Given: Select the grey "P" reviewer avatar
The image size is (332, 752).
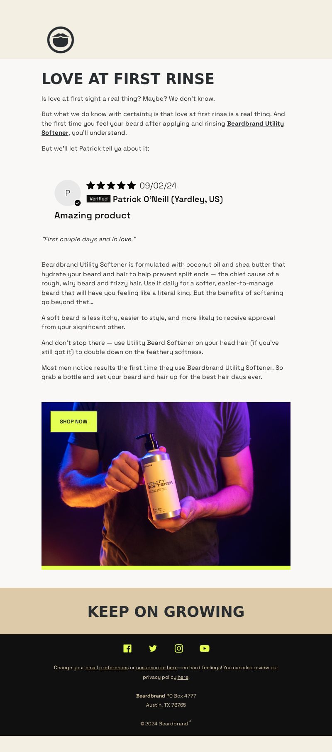Looking at the screenshot, I should [x=68, y=193].
